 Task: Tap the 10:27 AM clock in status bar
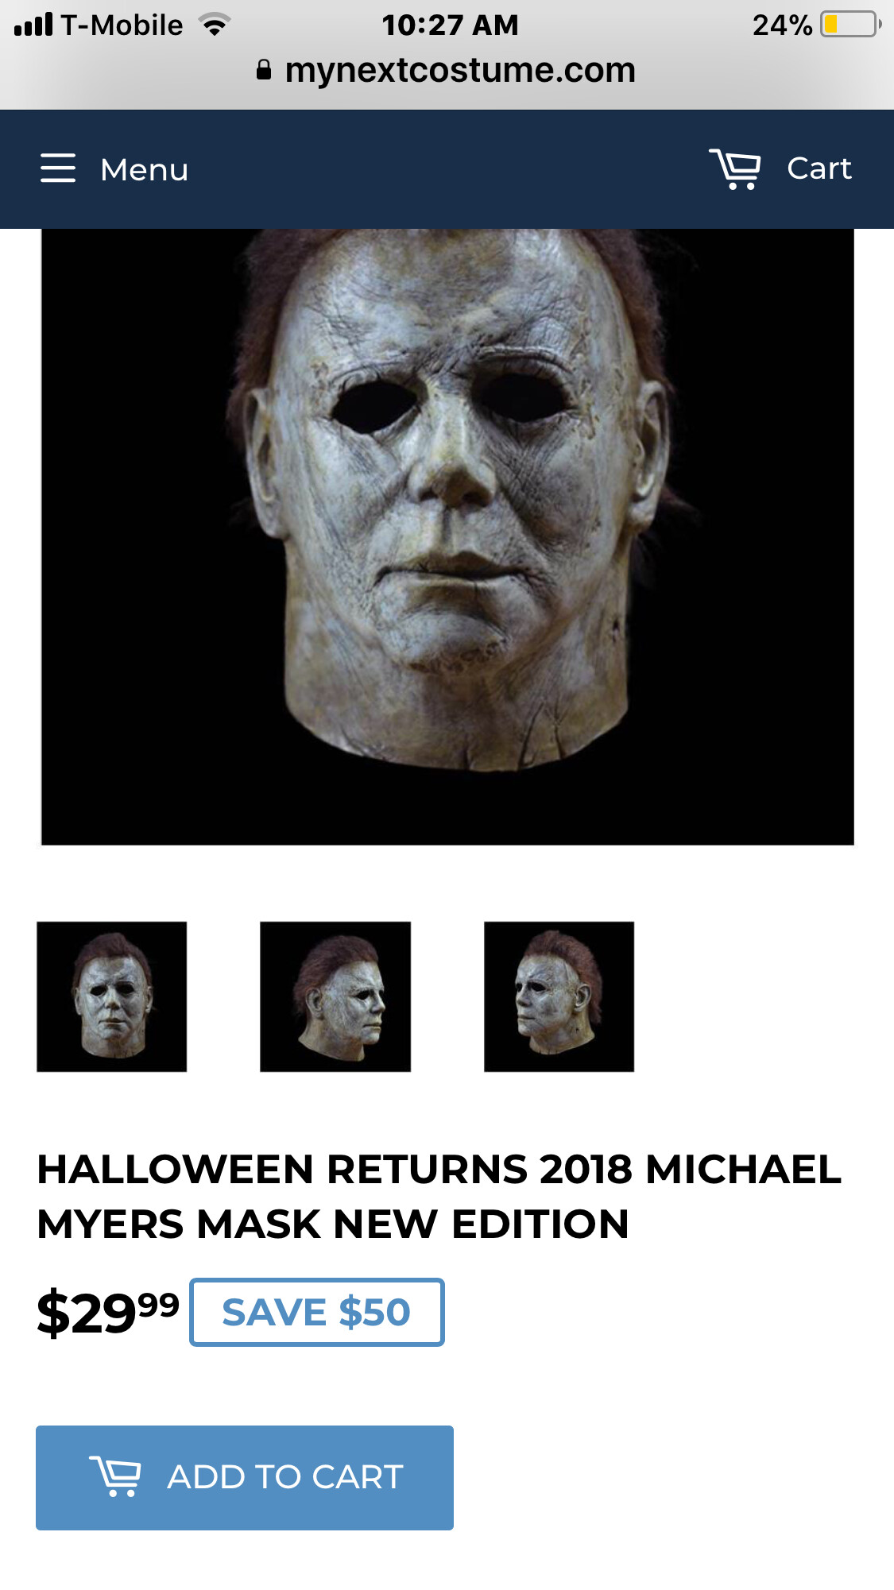[450, 25]
